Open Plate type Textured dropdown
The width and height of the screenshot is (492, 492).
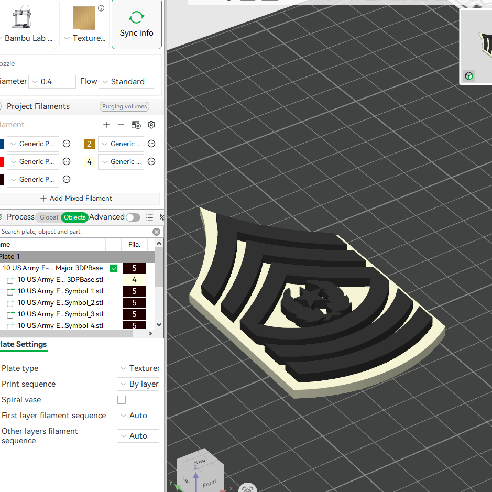pyautogui.click(x=138, y=368)
